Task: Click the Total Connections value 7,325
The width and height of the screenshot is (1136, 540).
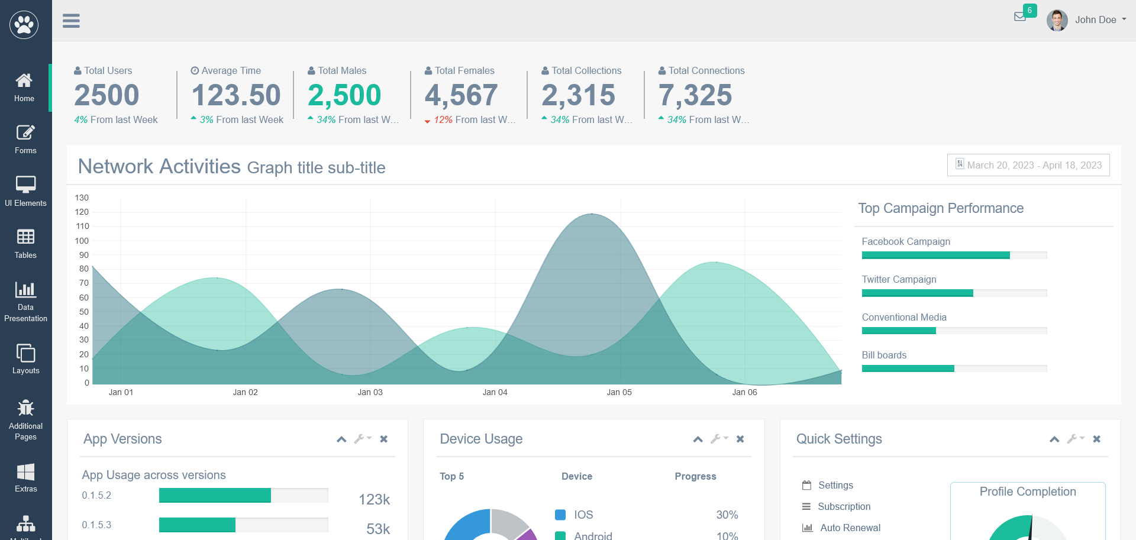Action: [x=695, y=95]
